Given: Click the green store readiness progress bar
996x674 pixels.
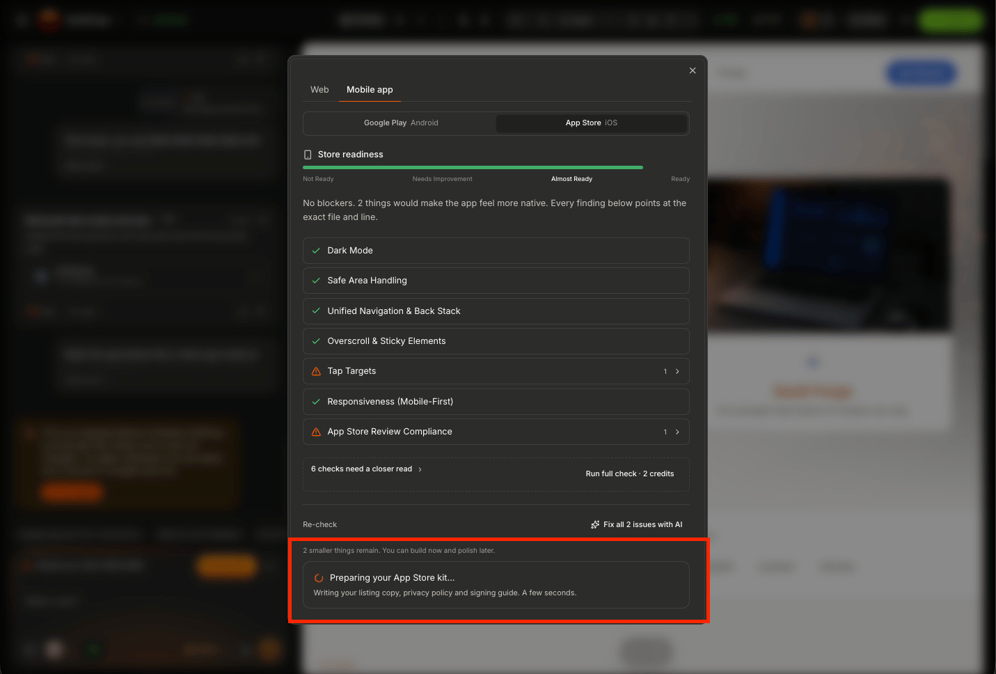Looking at the screenshot, I should [x=473, y=168].
